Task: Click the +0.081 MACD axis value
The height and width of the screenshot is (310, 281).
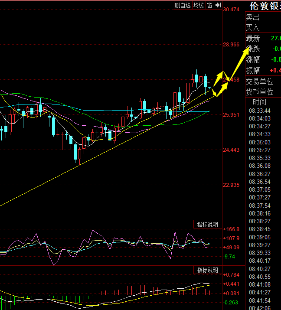Action: (231, 294)
